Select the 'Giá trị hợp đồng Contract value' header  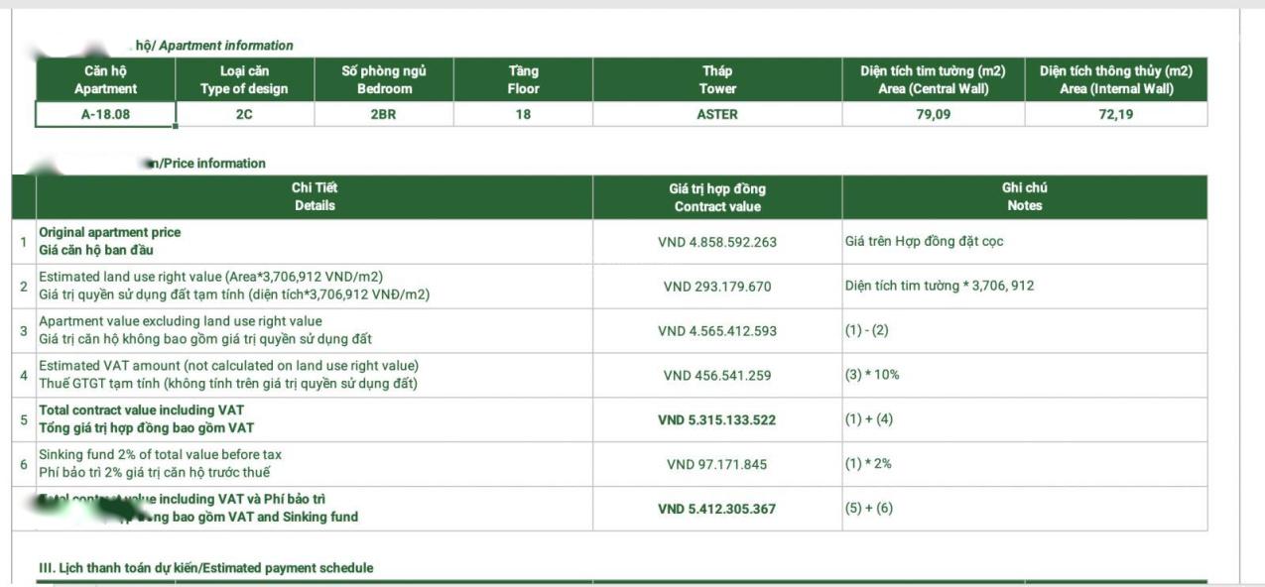click(717, 197)
